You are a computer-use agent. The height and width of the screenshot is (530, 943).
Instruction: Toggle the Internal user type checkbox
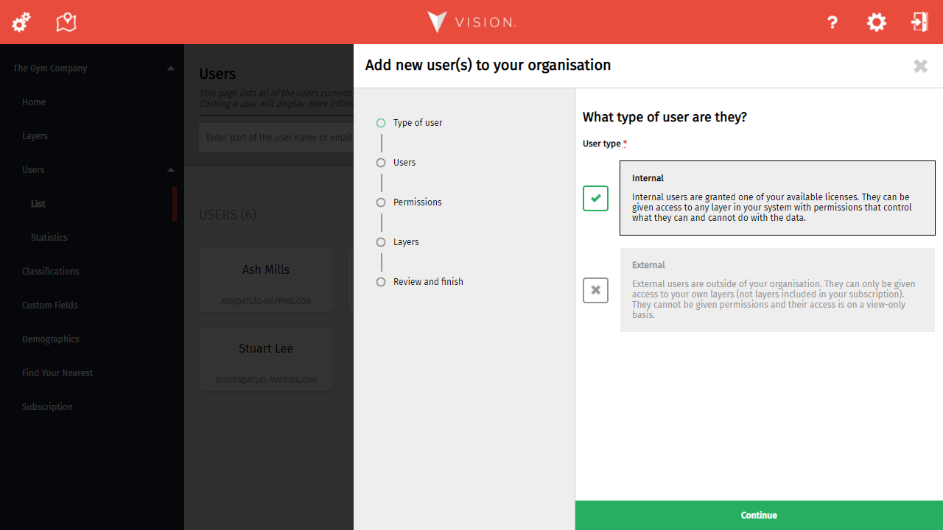(x=595, y=198)
